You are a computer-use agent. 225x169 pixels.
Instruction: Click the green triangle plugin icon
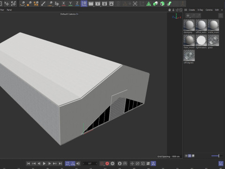[x=149, y=4]
